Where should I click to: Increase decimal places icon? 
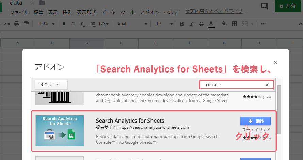(92, 24)
